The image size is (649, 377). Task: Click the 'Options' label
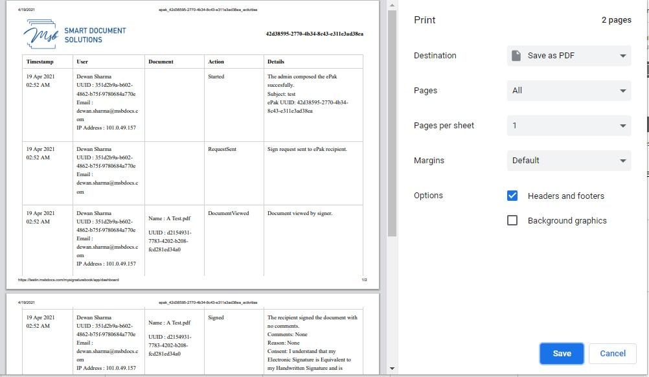point(428,196)
